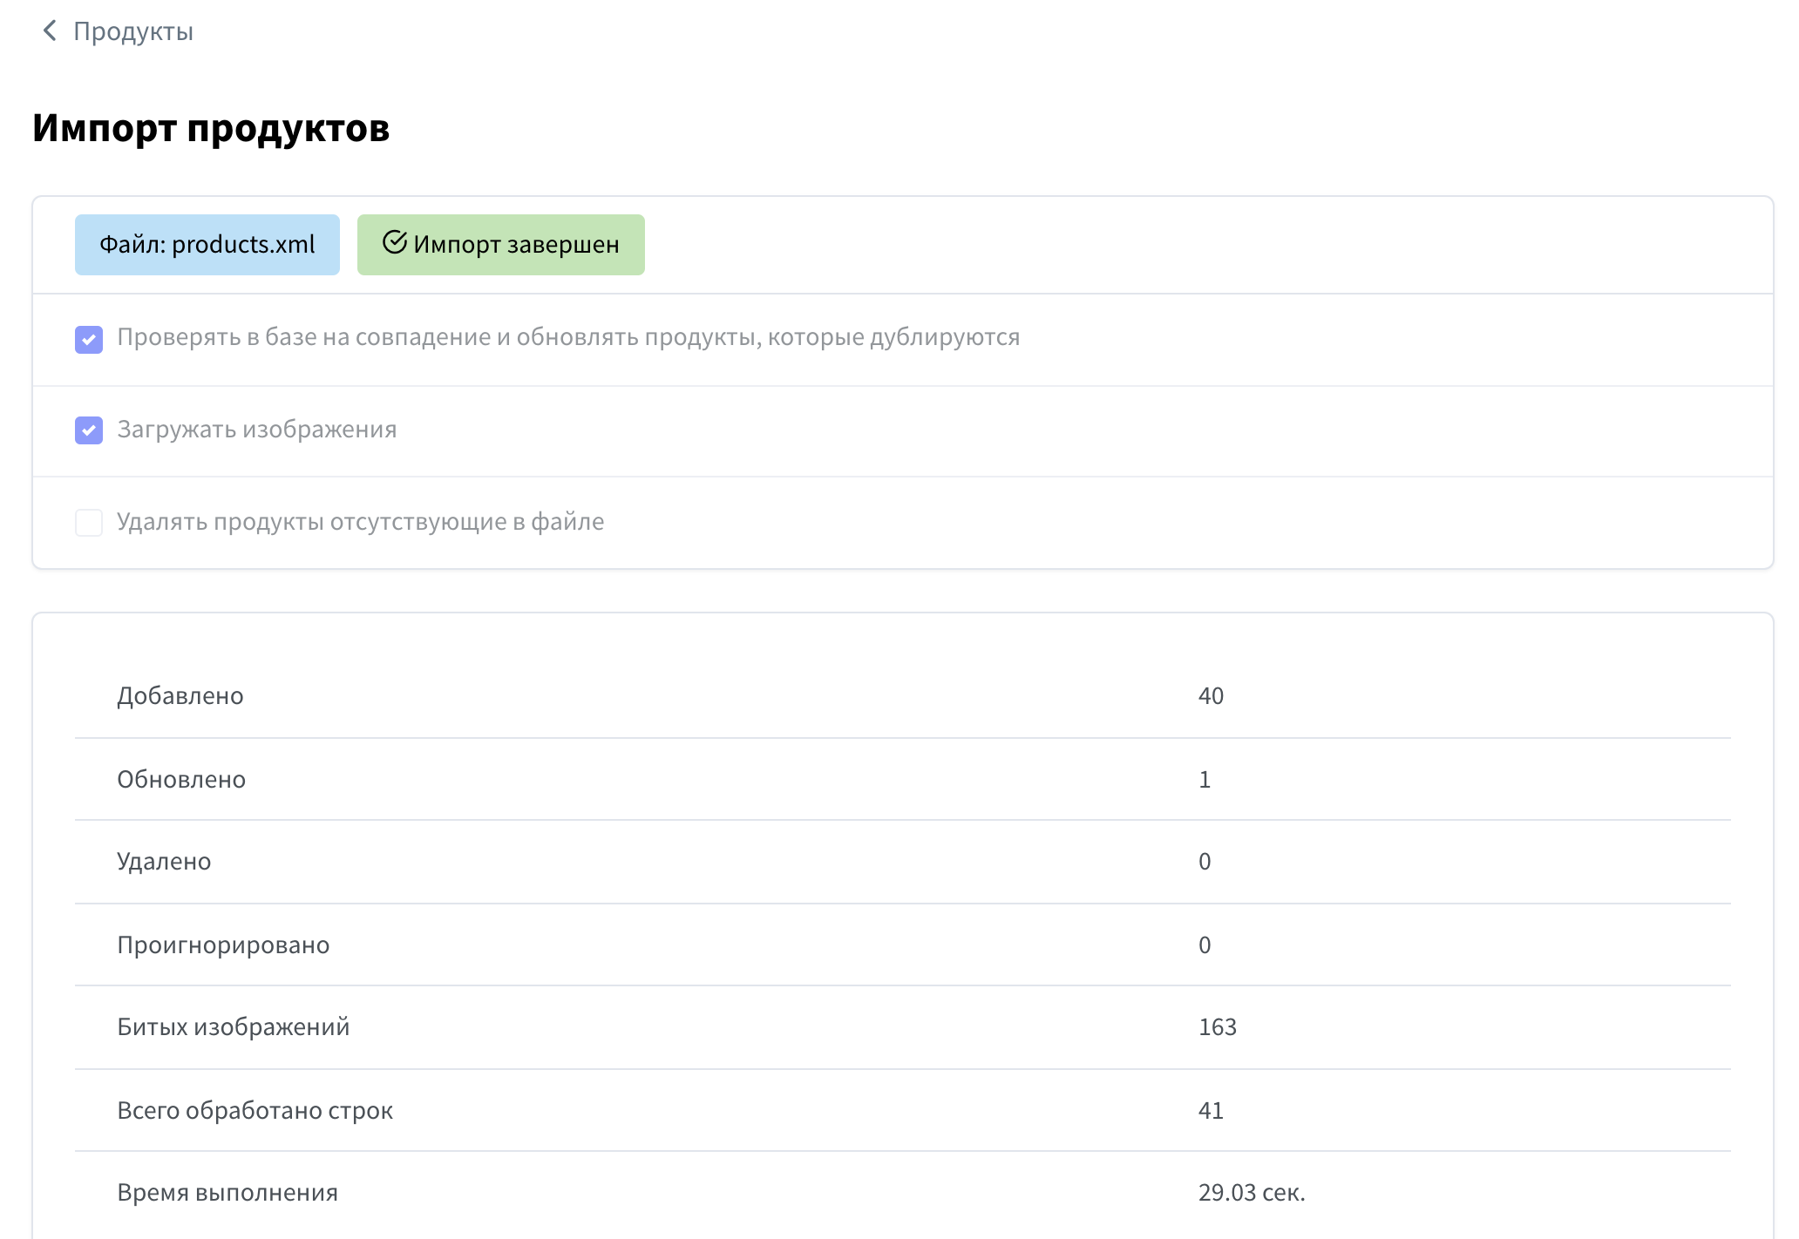Click the back chevron arrow icon
1799x1239 pixels.
pyautogui.click(x=50, y=31)
